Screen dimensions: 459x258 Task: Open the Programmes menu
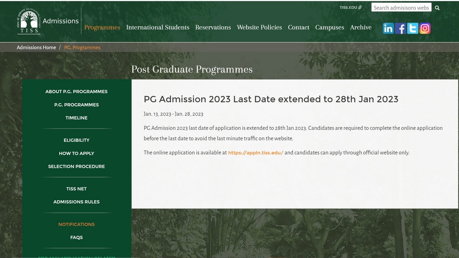(102, 27)
